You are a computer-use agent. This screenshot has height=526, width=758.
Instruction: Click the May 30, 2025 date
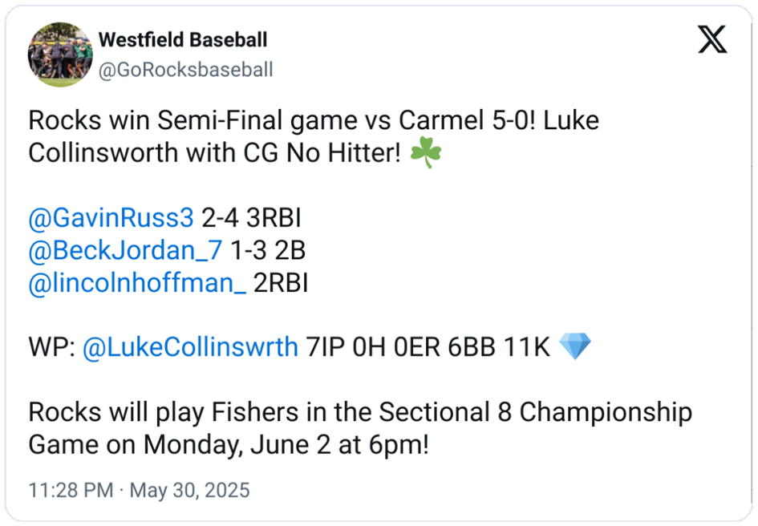click(x=189, y=490)
